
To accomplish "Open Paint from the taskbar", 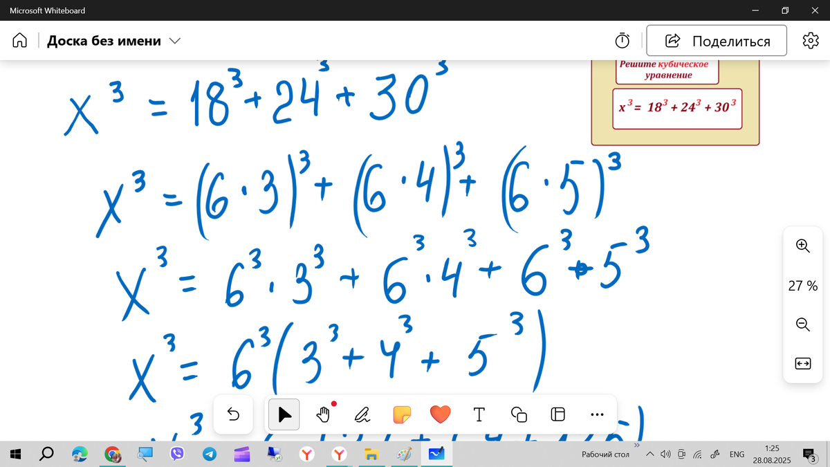I will pyautogui.click(x=404, y=454).
